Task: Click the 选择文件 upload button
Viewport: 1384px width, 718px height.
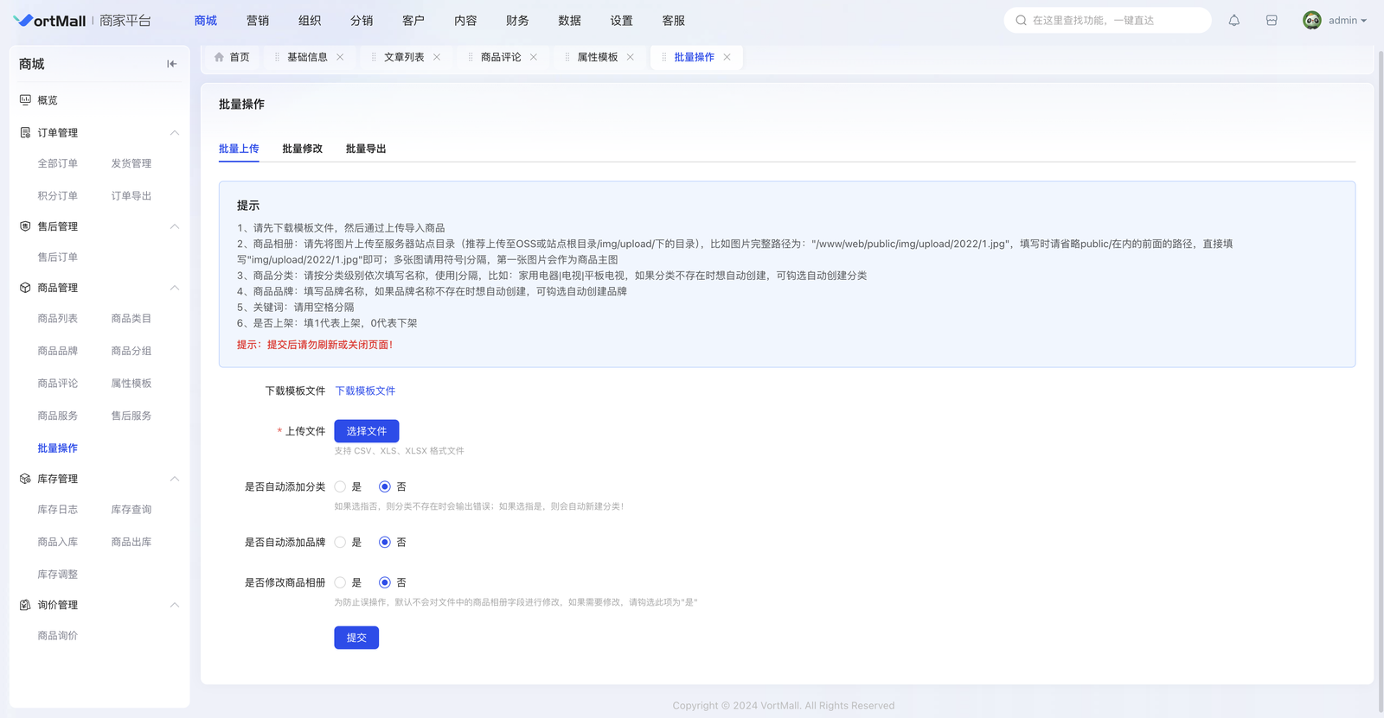Action: [x=367, y=431]
